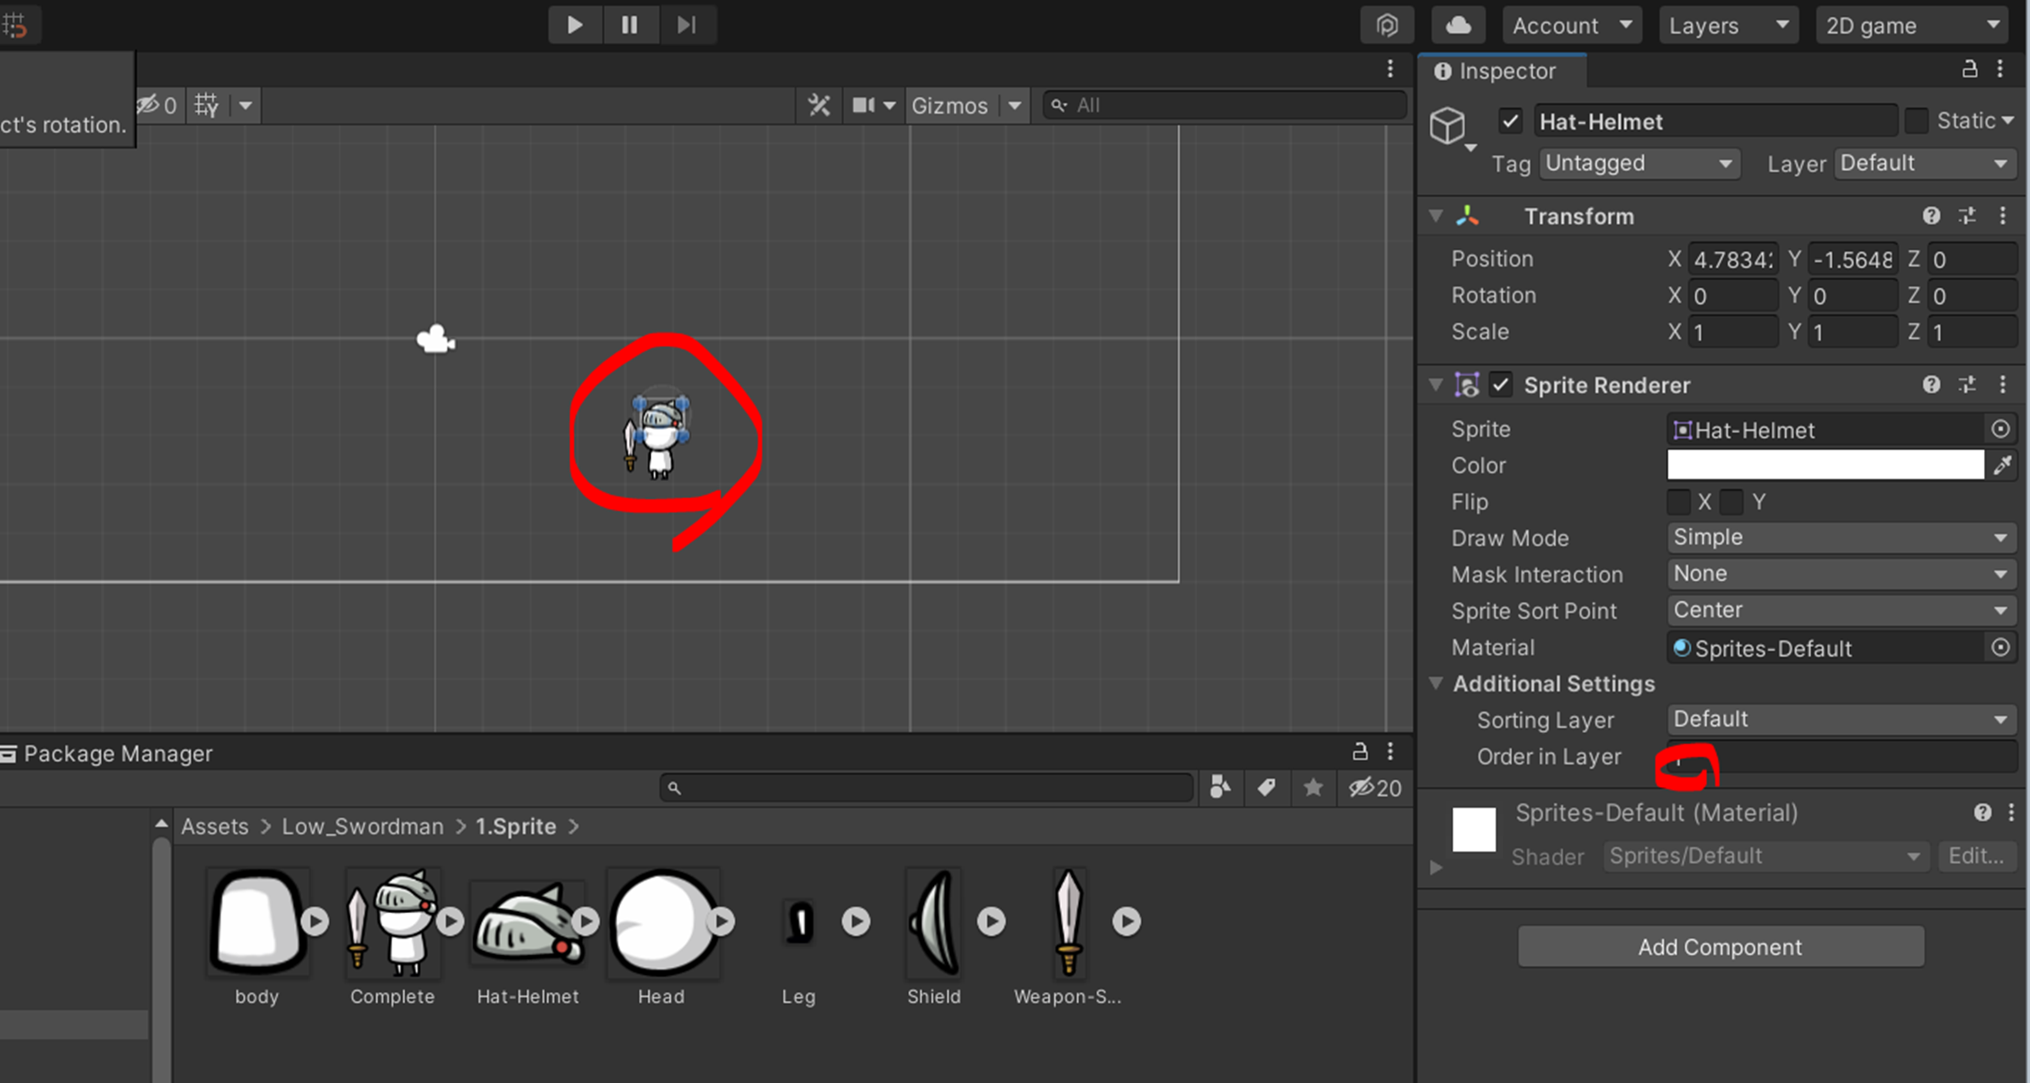
Task: Click the Transform help question icon
Action: click(1931, 216)
